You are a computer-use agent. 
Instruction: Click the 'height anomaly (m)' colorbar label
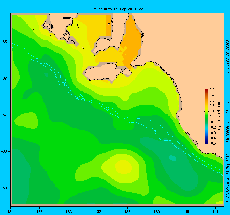click(218, 117)
